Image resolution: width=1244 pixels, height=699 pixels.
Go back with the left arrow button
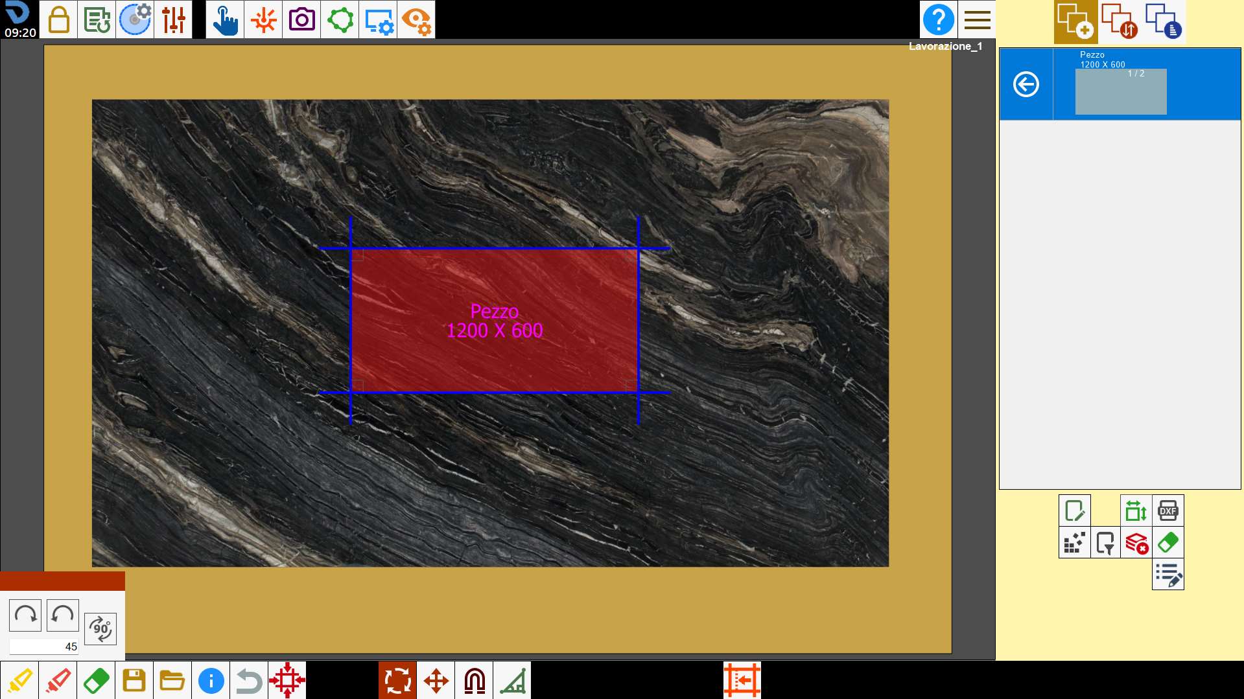pos(1026,84)
